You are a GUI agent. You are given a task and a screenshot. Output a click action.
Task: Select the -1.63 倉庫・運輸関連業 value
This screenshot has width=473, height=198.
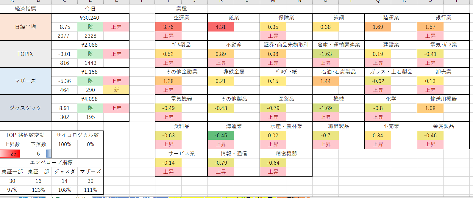[x=325, y=54]
